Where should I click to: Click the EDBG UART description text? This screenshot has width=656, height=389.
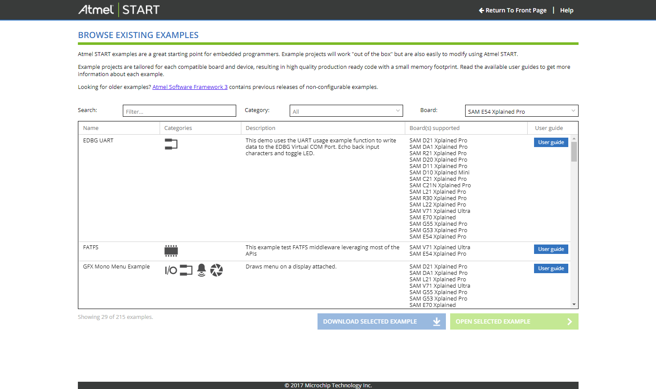pyautogui.click(x=321, y=147)
